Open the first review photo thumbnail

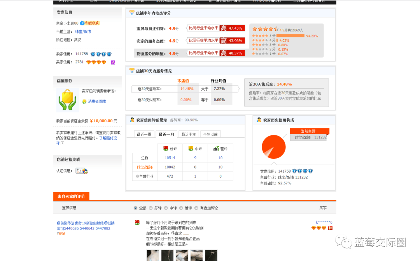pyautogui.click(x=152, y=255)
